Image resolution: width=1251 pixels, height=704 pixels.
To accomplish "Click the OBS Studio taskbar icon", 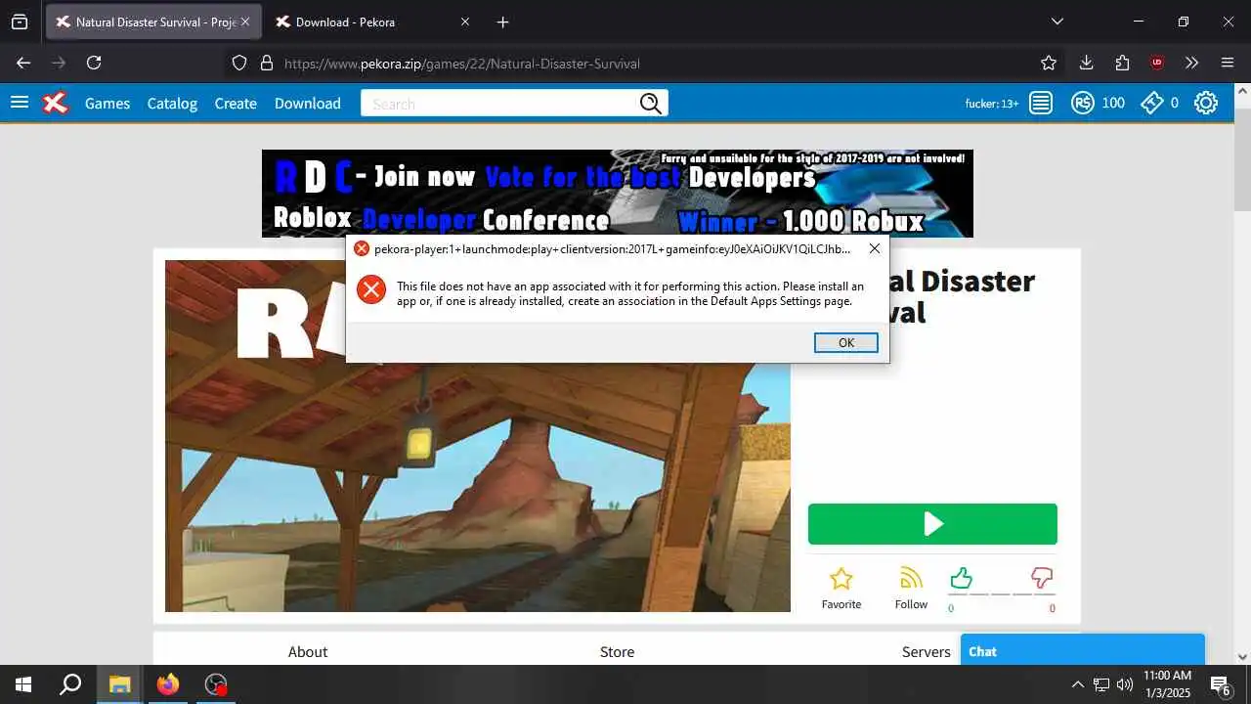I will click(216, 684).
